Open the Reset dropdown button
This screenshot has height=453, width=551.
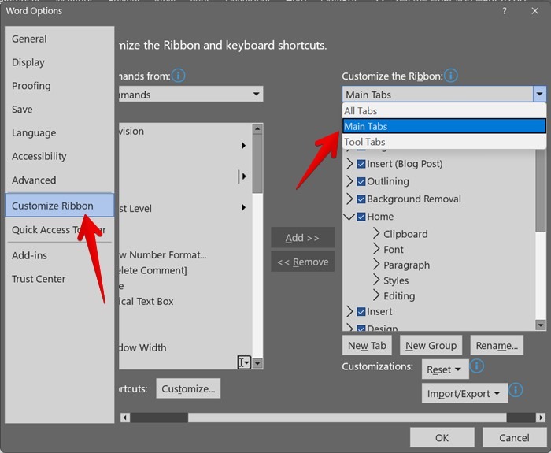pos(446,369)
